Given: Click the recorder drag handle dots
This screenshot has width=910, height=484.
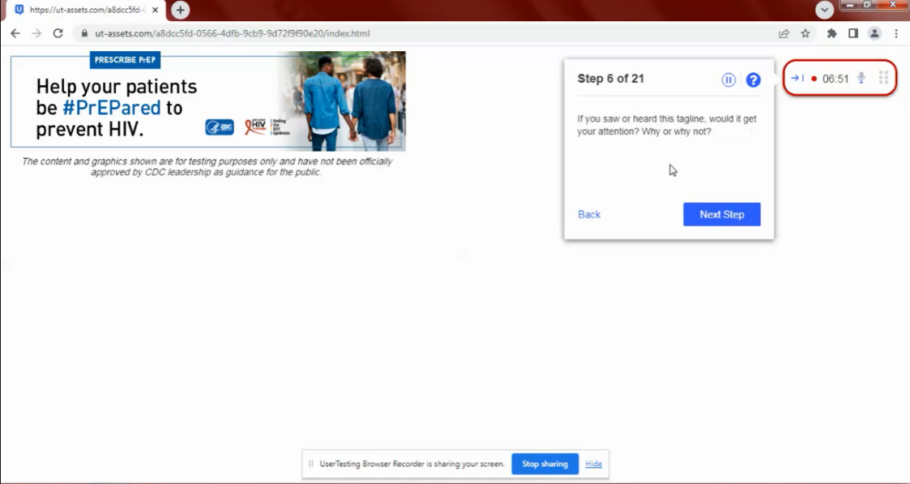Looking at the screenshot, I should click(883, 79).
